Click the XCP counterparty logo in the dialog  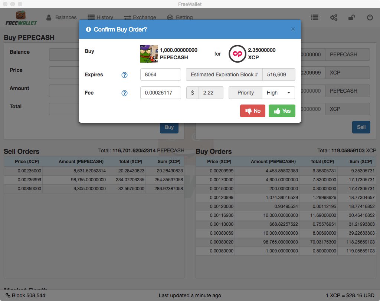tap(237, 54)
